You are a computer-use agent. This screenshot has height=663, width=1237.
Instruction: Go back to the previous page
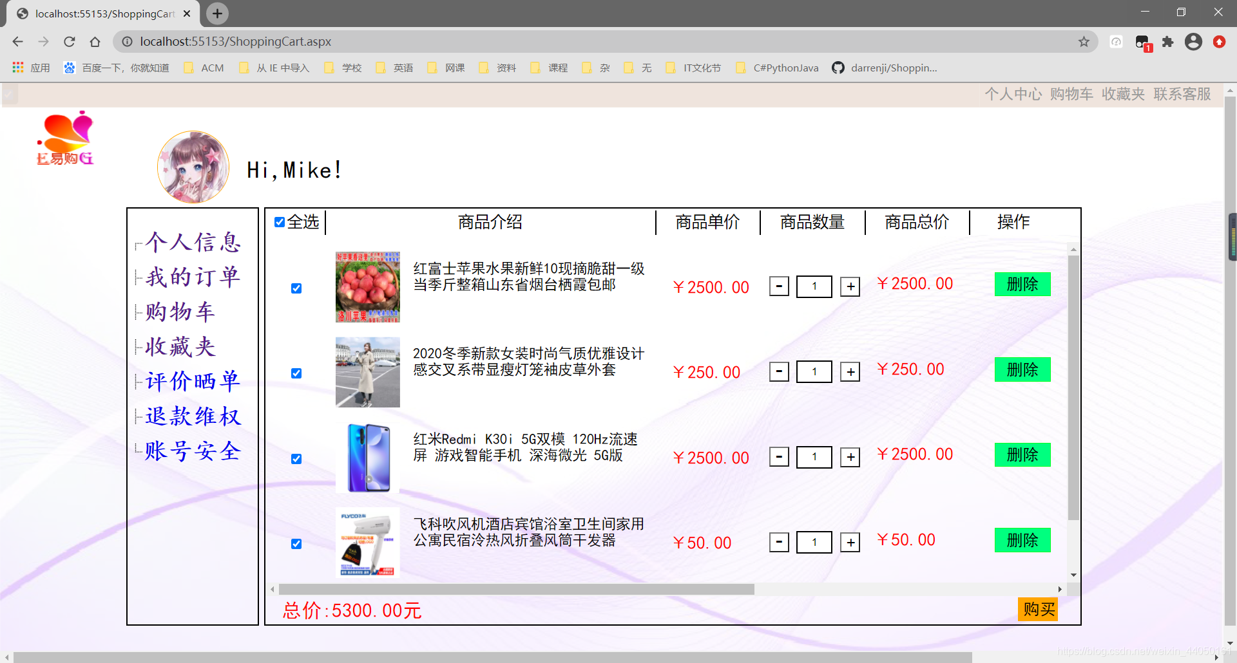pyautogui.click(x=17, y=42)
